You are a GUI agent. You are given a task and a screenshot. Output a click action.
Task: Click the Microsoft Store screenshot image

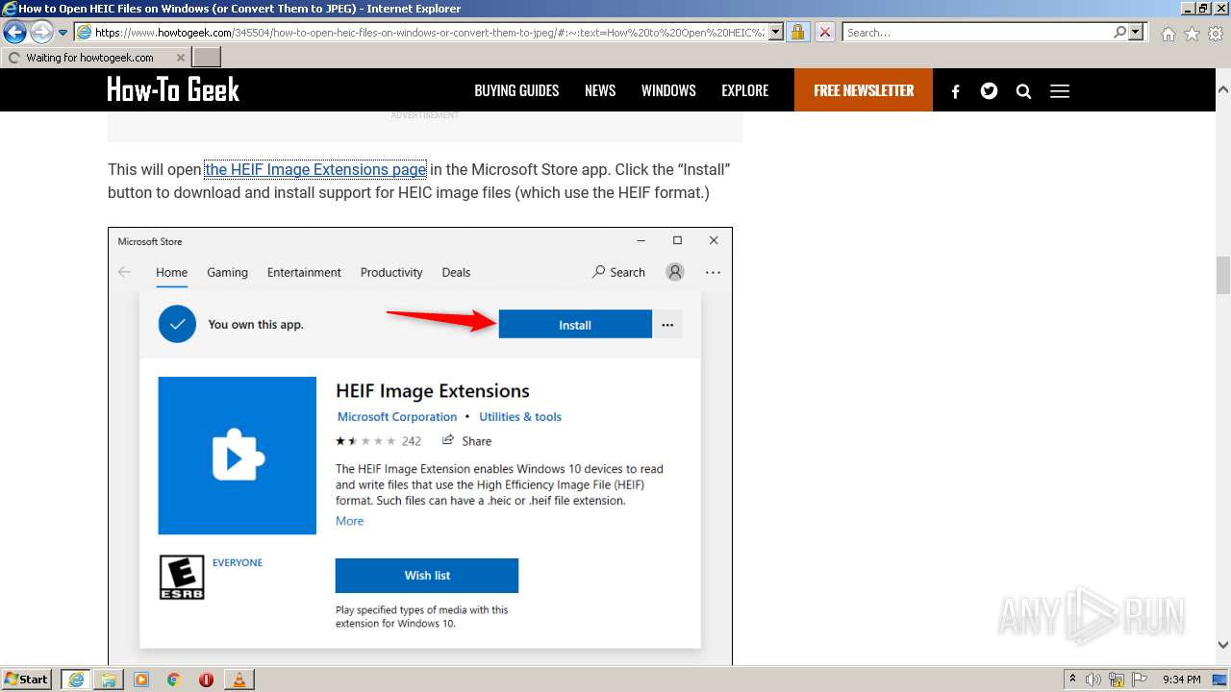(x=420, y=446)
